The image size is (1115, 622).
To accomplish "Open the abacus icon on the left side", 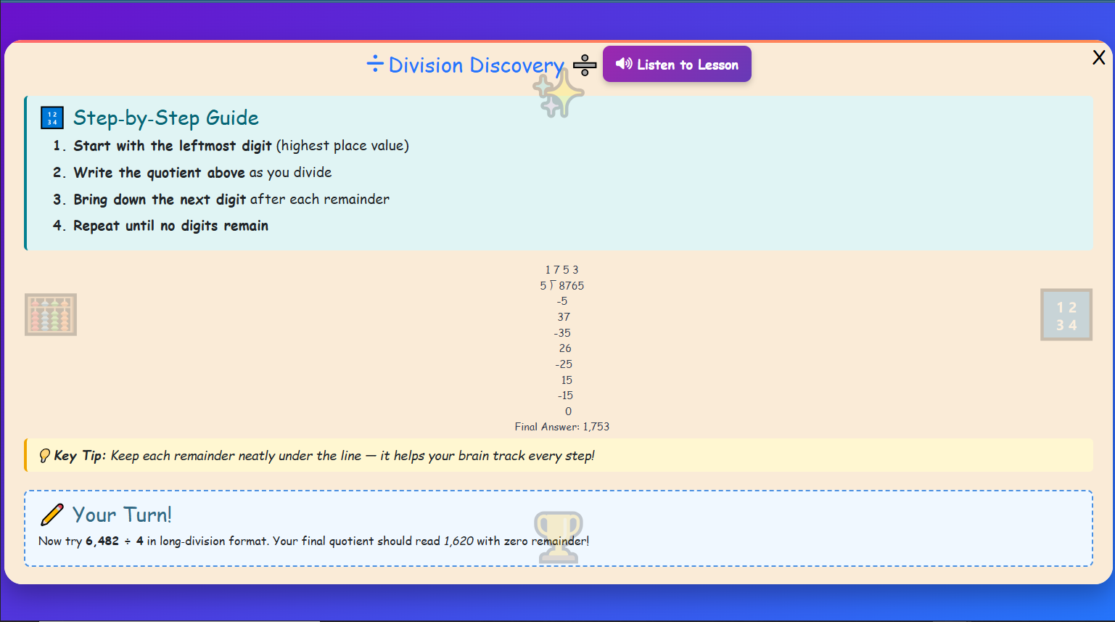I will click(50, 314).
